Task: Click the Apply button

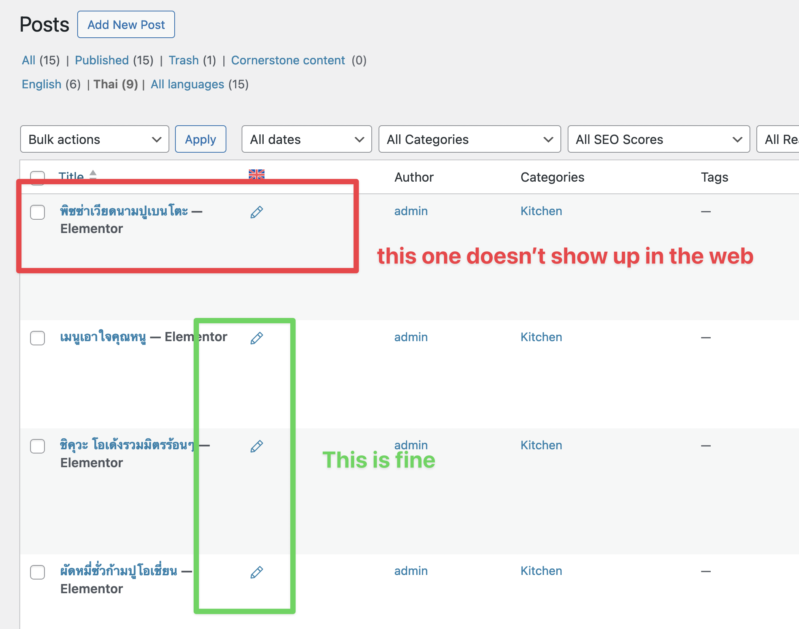Action: (x=201, y=139)
